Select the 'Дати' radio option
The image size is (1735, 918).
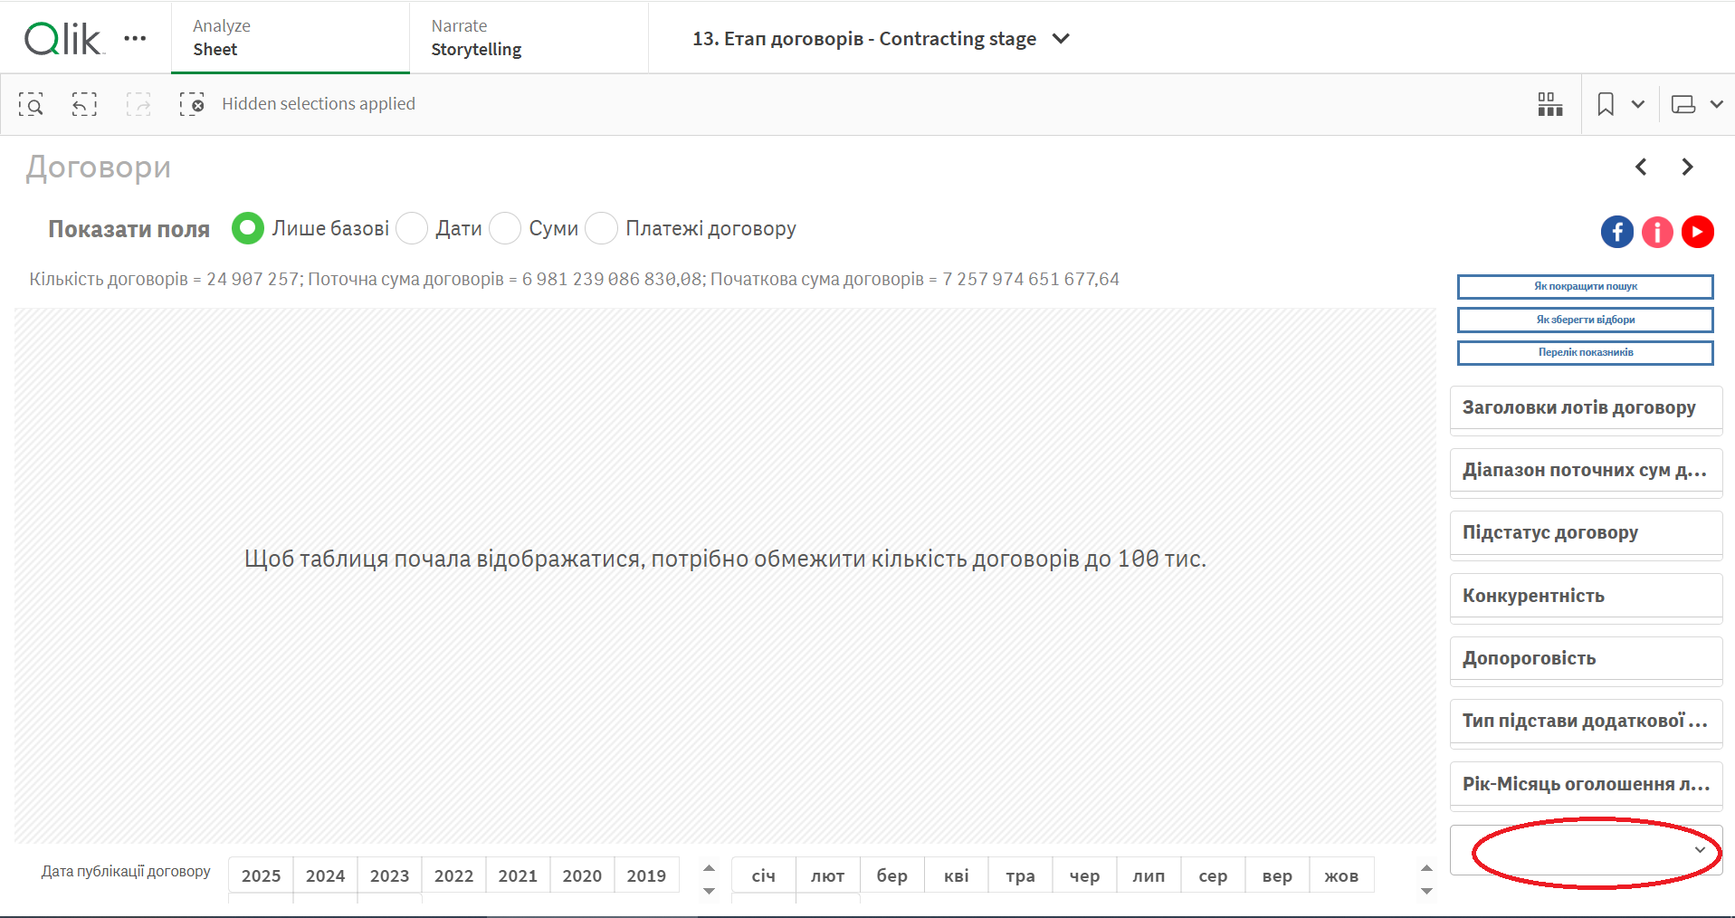[x=413, y=228]
